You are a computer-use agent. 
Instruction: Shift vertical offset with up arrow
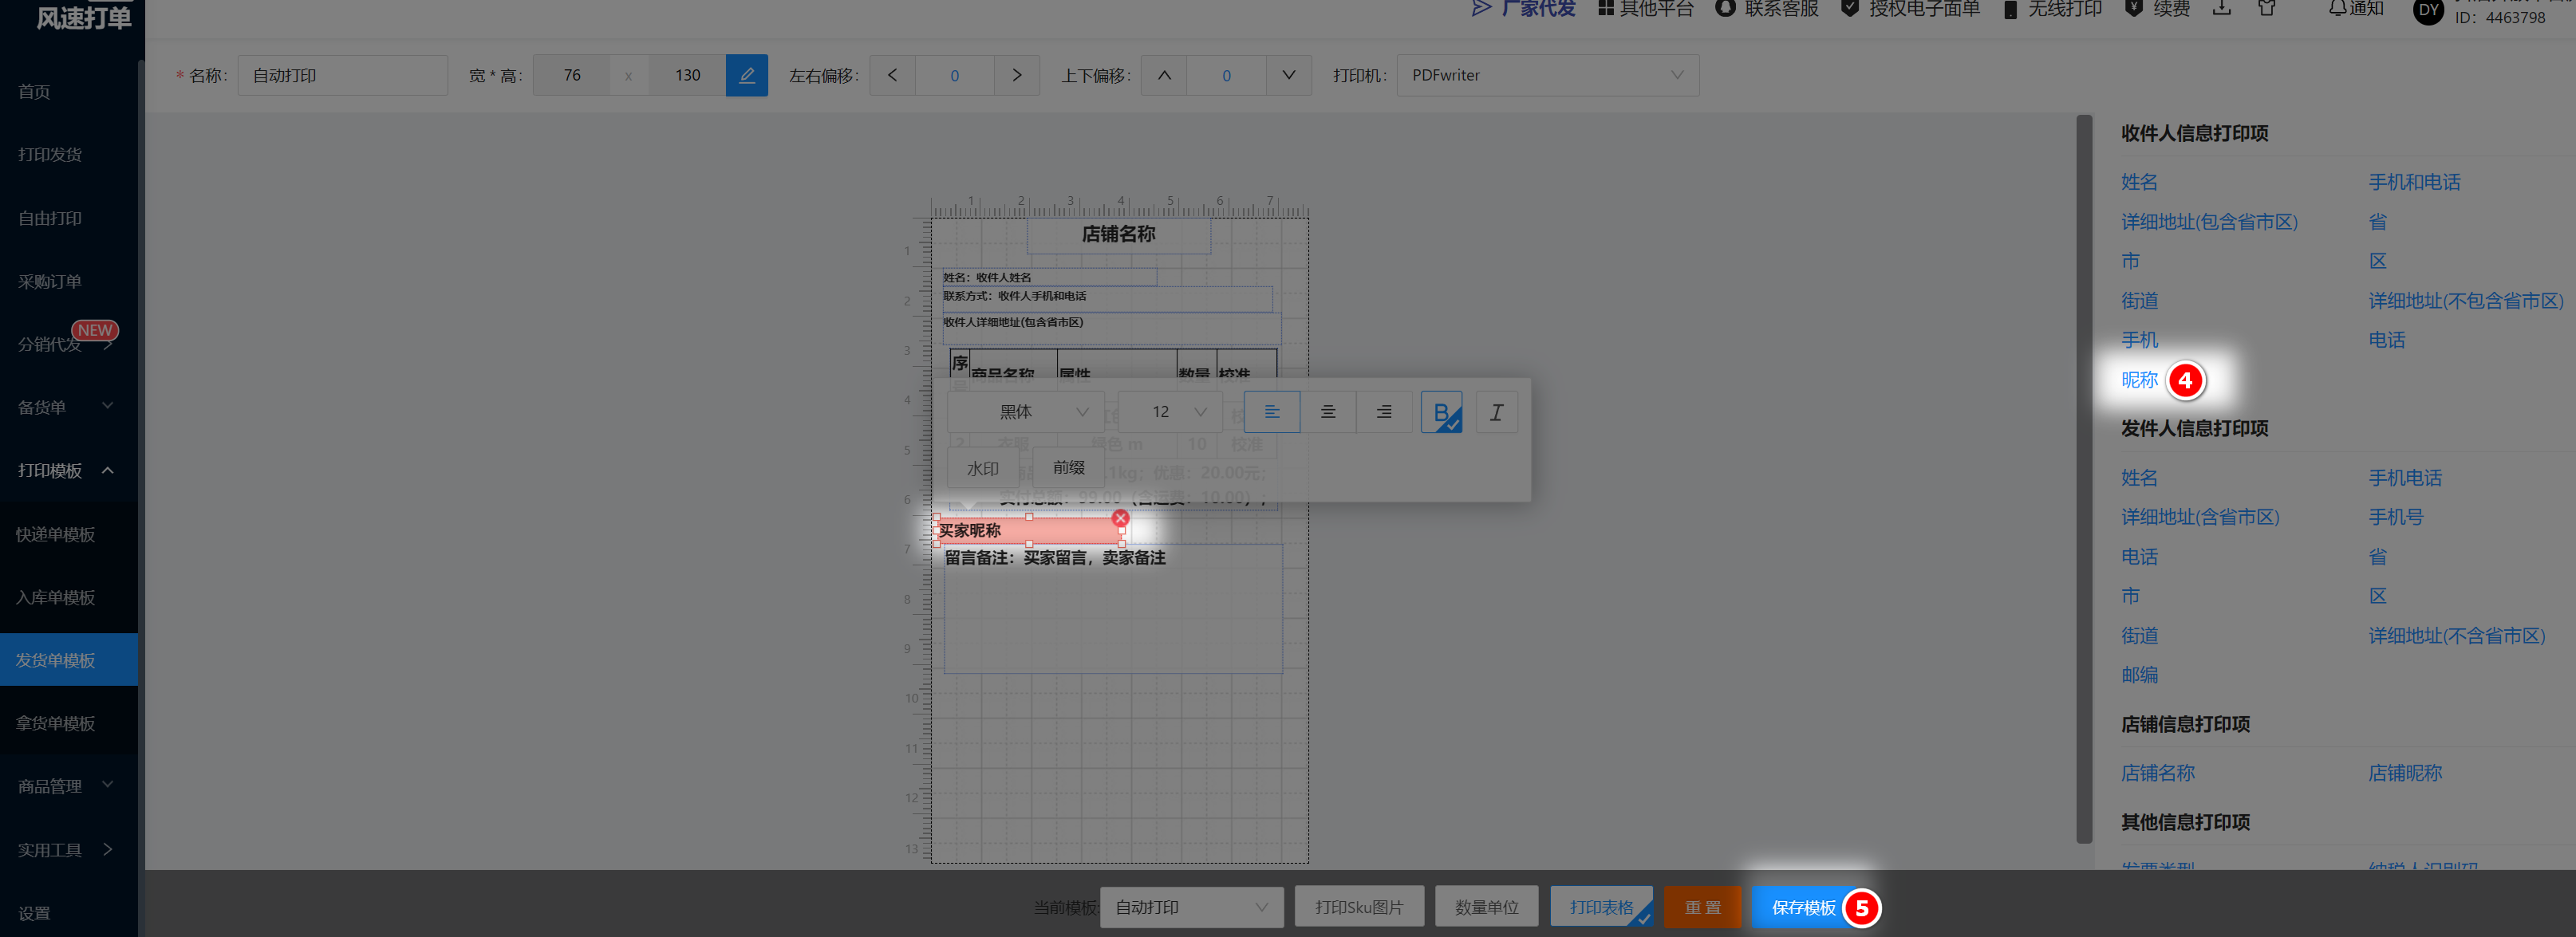(1163, 75)
